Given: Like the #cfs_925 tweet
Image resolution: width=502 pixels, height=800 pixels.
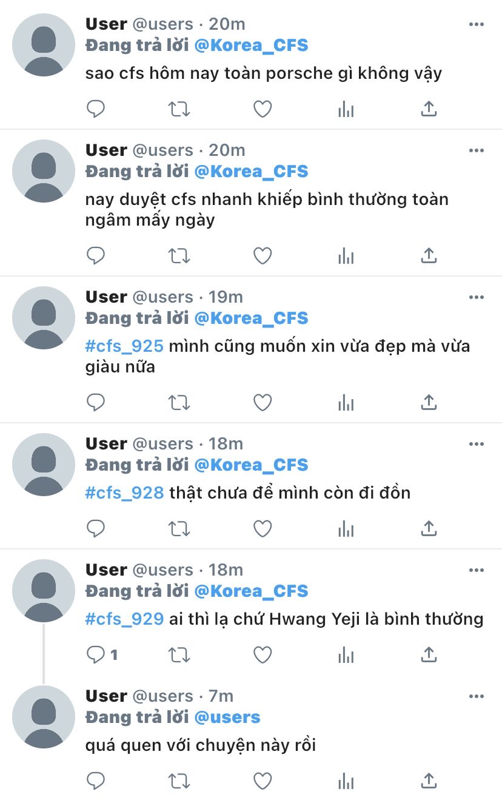Looking at the screenshot, I should pyautogui.click(x=262, y=403).
